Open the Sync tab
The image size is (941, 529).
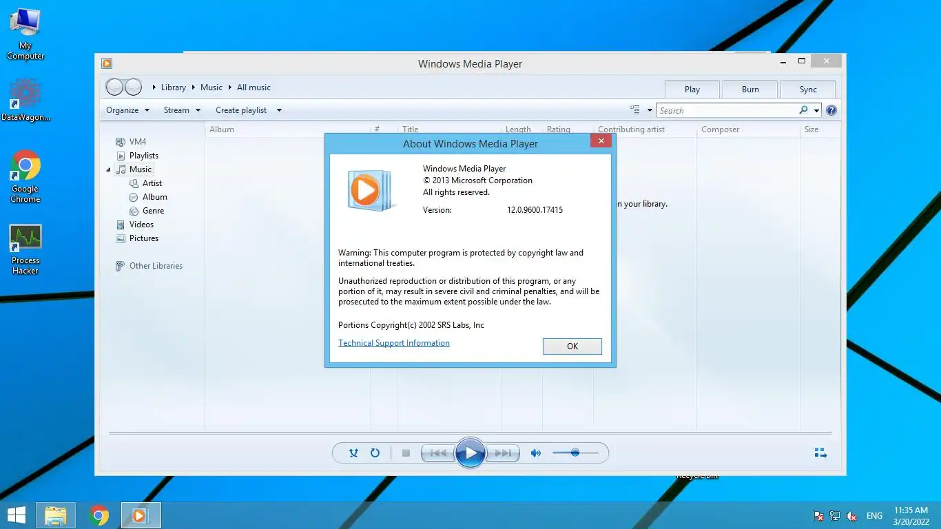coord(808,90)
